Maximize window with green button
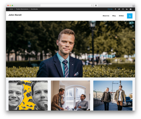141x119 pixels. coord(12,5)
